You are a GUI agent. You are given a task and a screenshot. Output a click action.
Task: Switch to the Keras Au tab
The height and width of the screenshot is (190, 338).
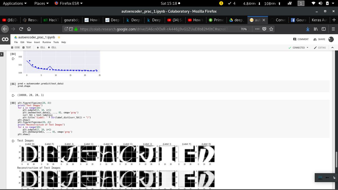[x=319, y=20]
